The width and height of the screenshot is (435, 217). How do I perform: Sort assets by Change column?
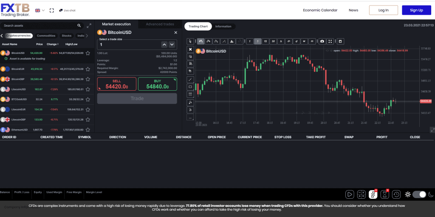click(x=52, y=44)
